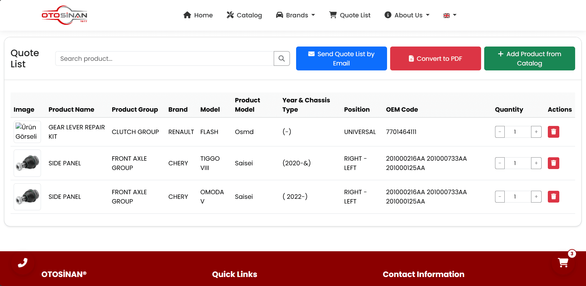Click the magnifier search button

click(282, 59)
